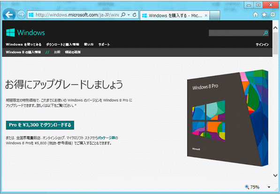Click the 'お得にアップグレードしましょう' heading
The width and height of the screenshot is (280, 194).
coord(64,85)
